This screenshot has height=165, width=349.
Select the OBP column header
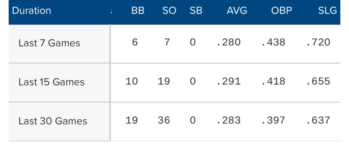tap(282, 11)
